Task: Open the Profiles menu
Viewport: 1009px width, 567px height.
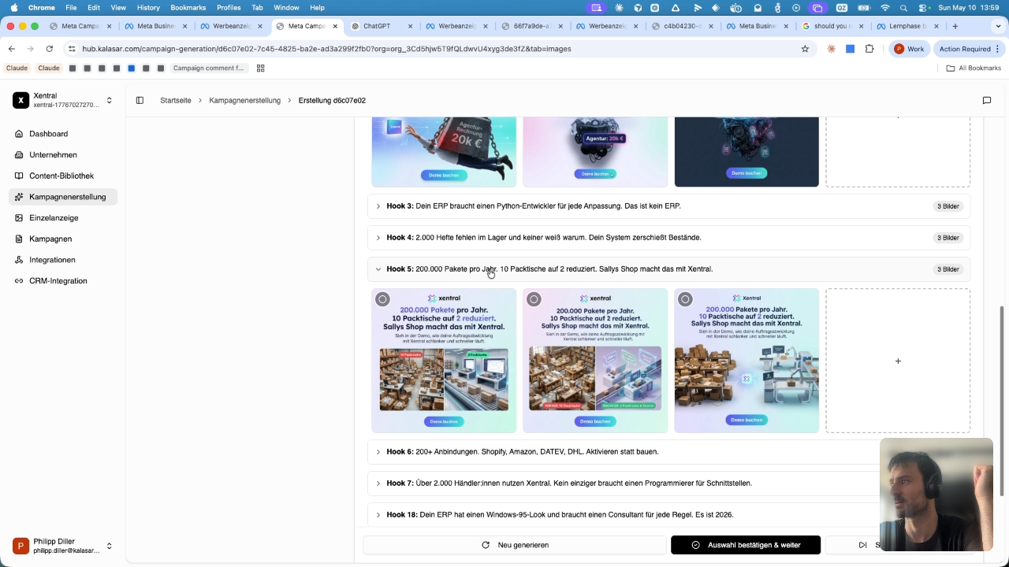Action: pos(229,8)
